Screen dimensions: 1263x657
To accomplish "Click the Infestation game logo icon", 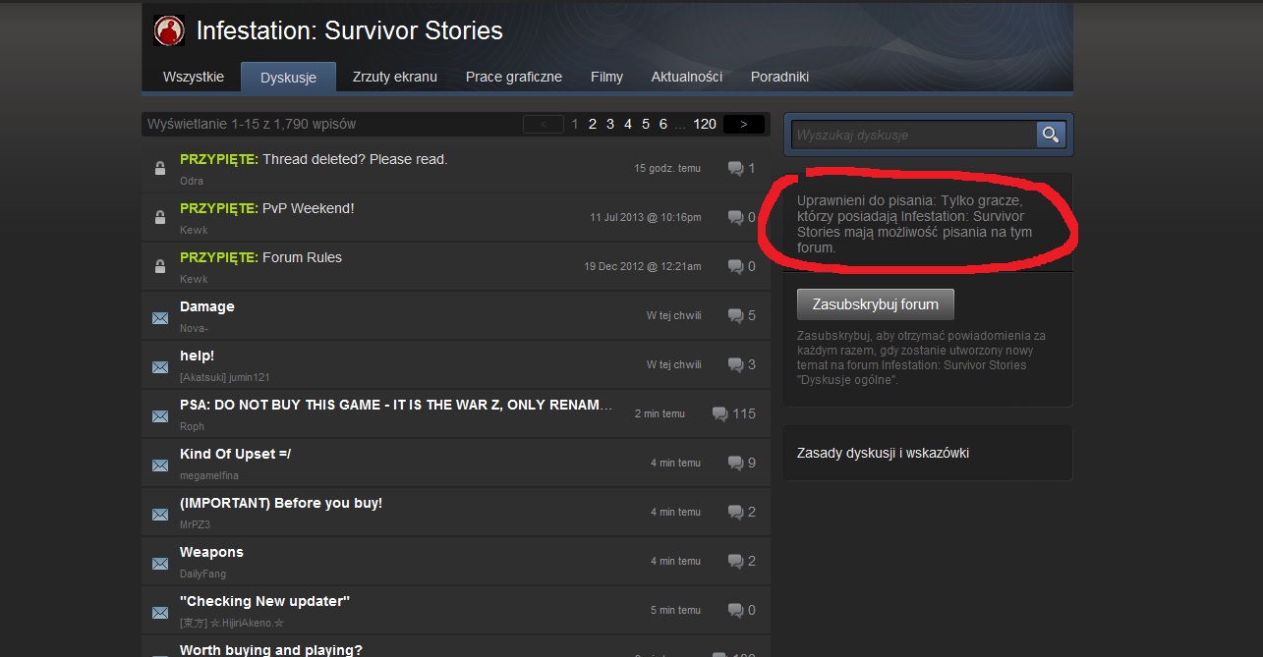I will tap(169, 30).
